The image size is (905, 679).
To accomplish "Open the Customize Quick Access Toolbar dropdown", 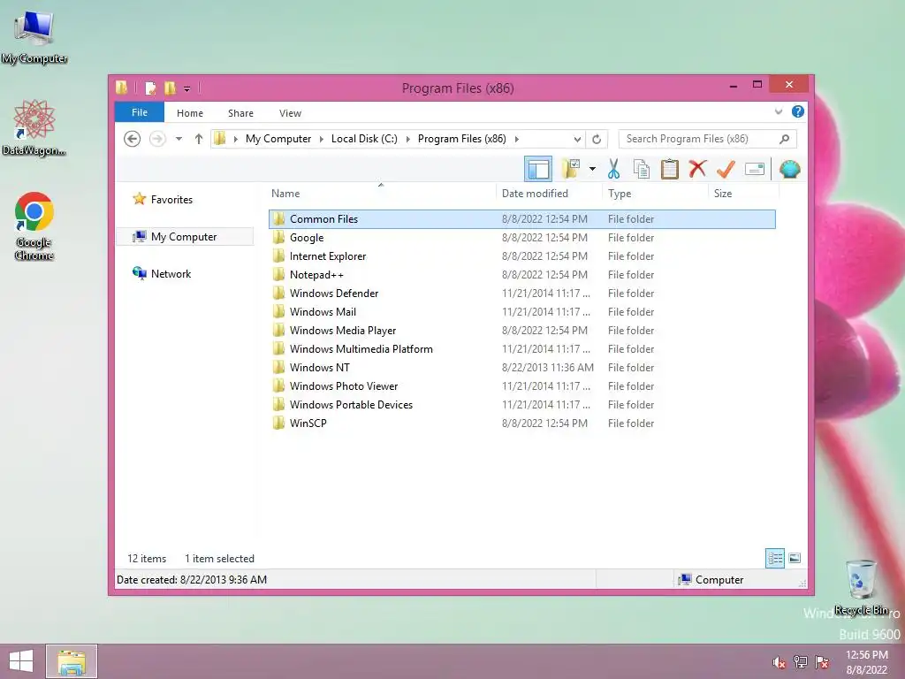I will tap(187, 88).
